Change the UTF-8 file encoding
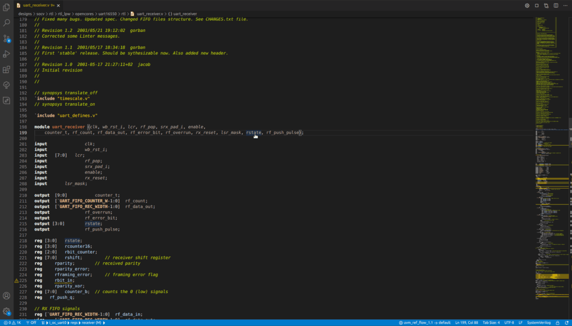 (x=510, y=323)
